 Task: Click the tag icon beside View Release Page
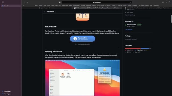click(x=76, y=45)
